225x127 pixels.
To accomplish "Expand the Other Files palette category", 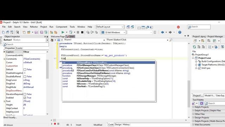I will 193,114.
